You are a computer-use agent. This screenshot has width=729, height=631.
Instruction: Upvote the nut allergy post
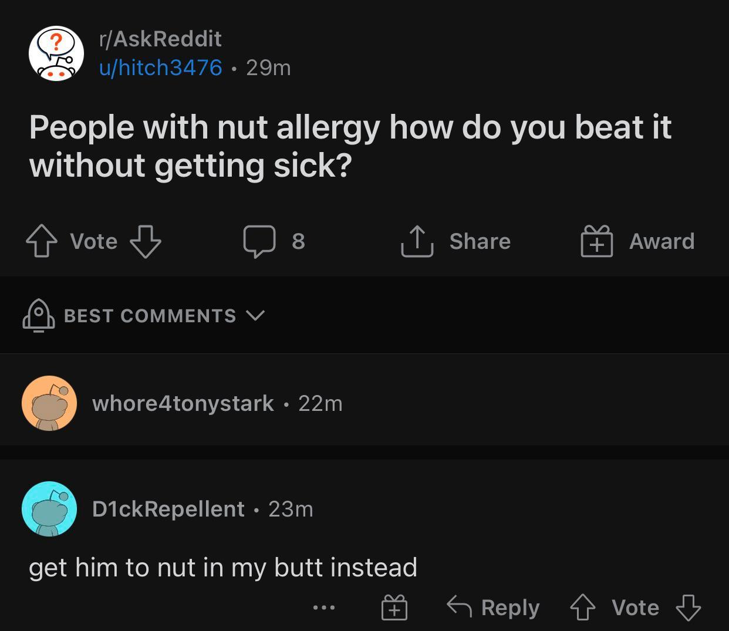click(41, 241)
